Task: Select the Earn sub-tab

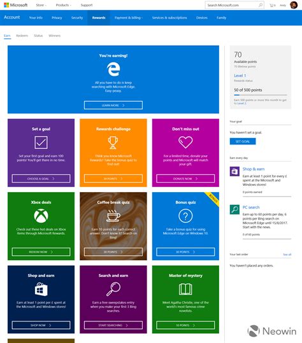Action: pyautogui.click(x=7, y=36)
